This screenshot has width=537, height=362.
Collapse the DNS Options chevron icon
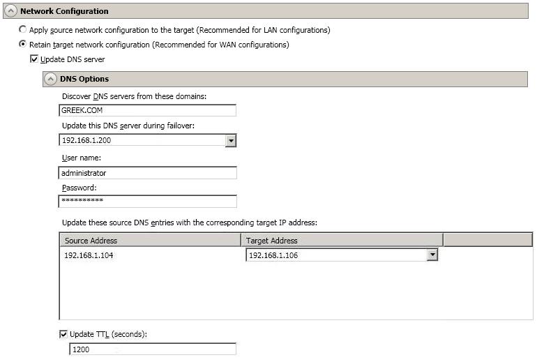tap(50, 79)
